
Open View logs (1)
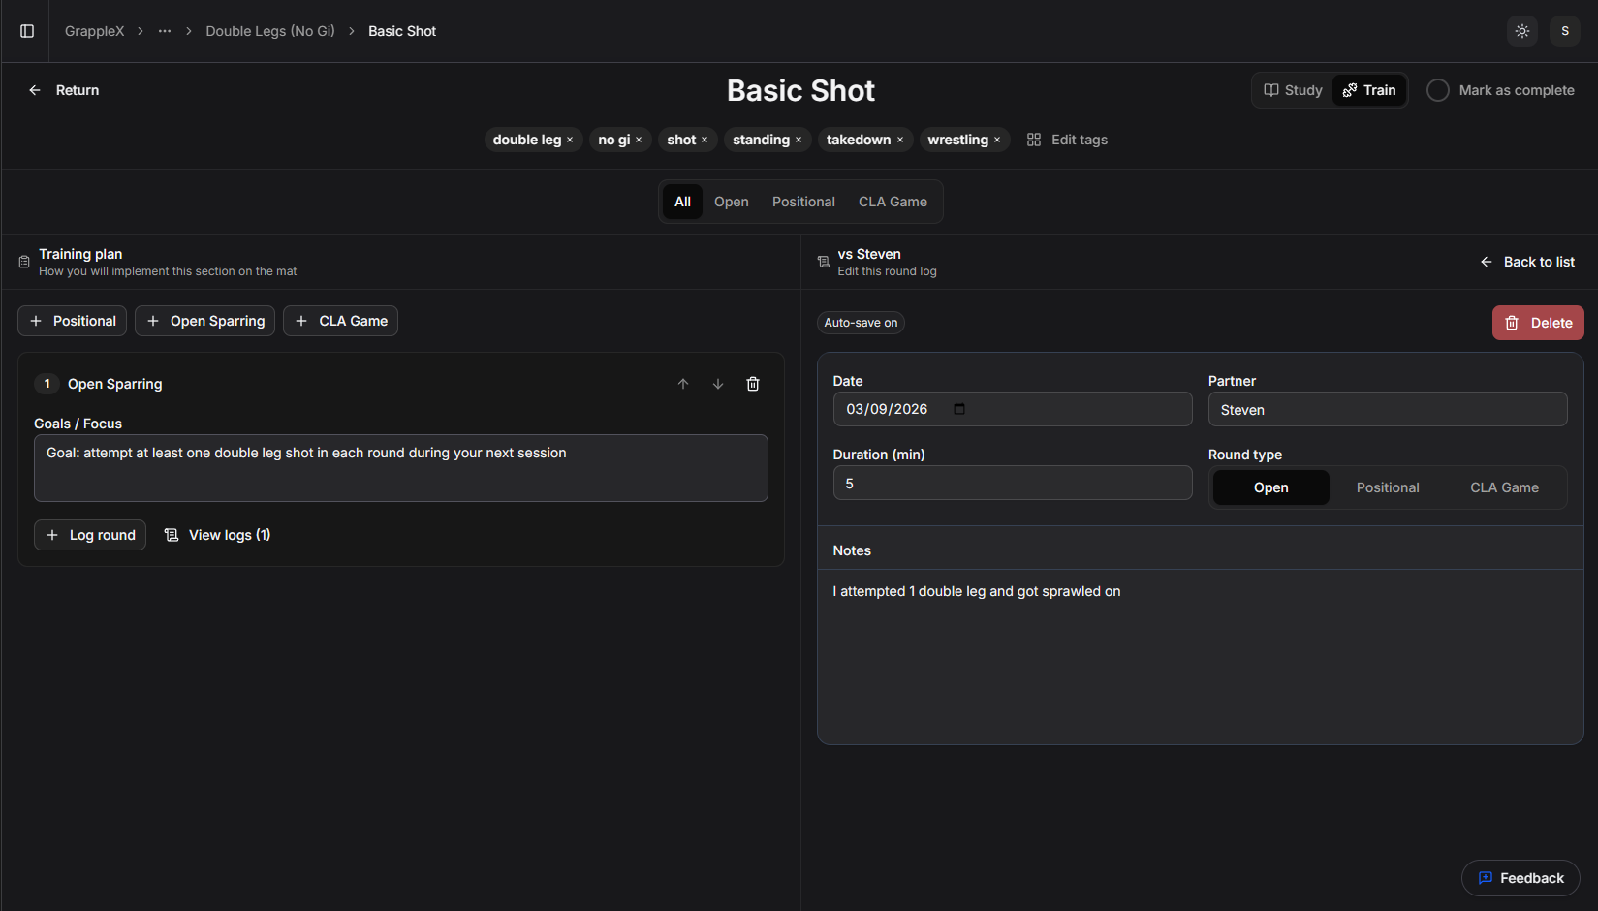(217, 535)
